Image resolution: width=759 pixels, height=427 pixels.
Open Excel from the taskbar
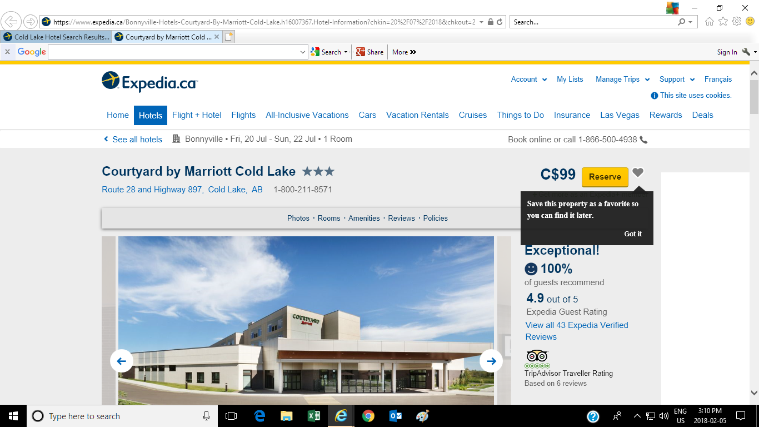point(313,416)
